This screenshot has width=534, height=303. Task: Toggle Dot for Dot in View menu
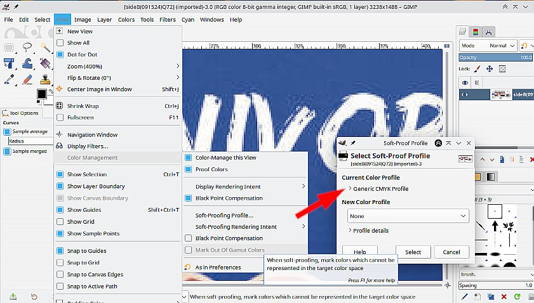click(x=60, y=55)
